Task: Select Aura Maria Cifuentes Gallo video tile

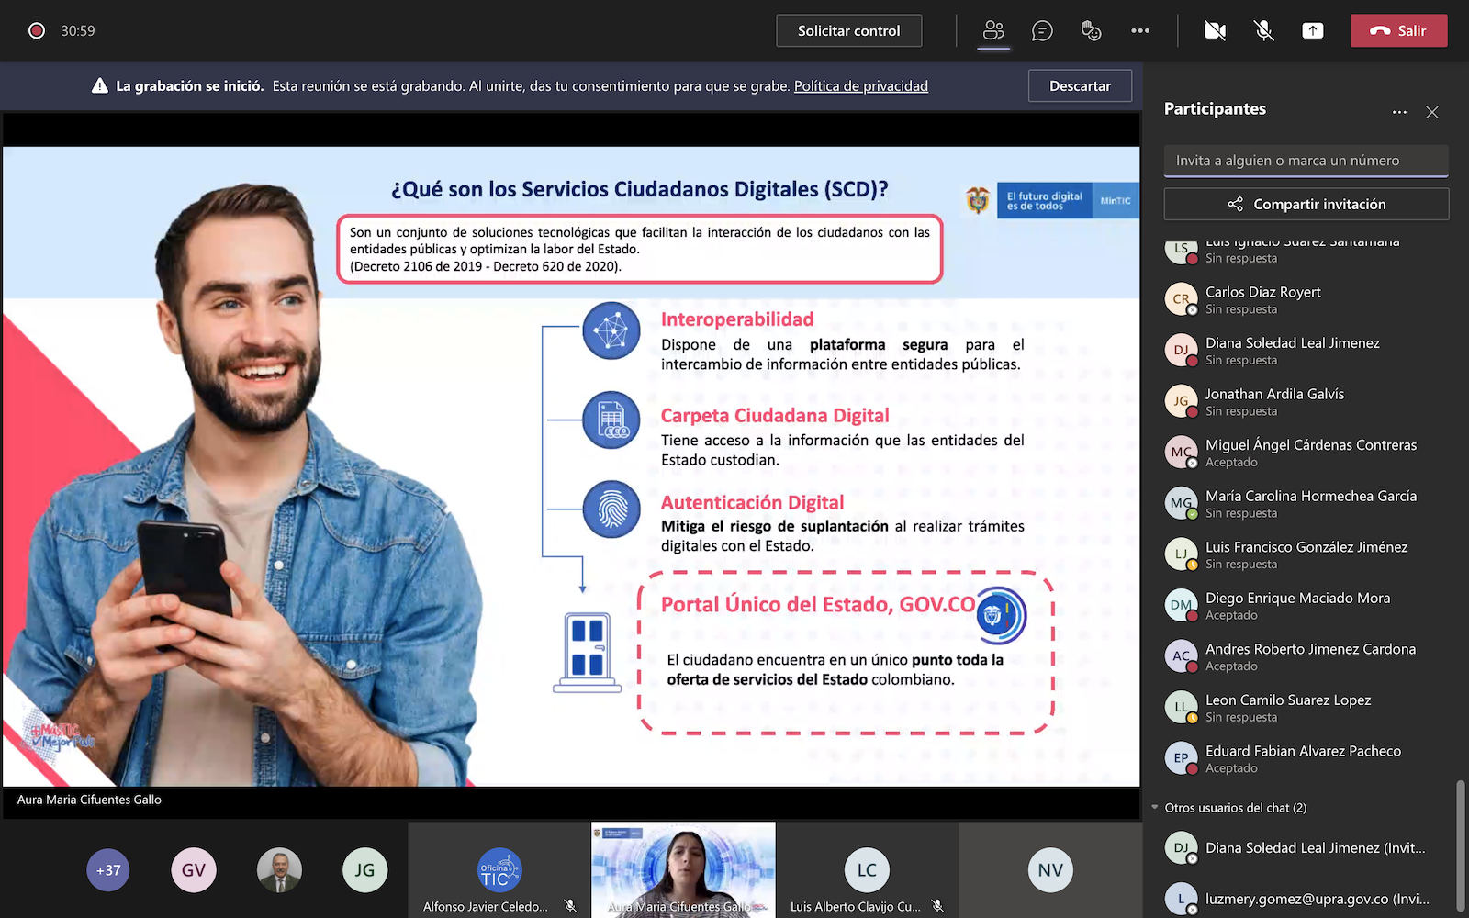Action: [683, 869]
